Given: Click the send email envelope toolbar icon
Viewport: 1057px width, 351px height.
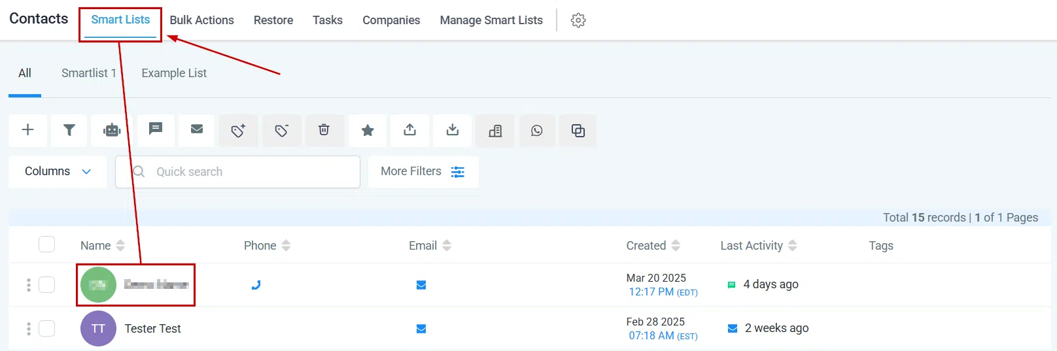Looking at the screenshot, I should click(x=197, y=130).
